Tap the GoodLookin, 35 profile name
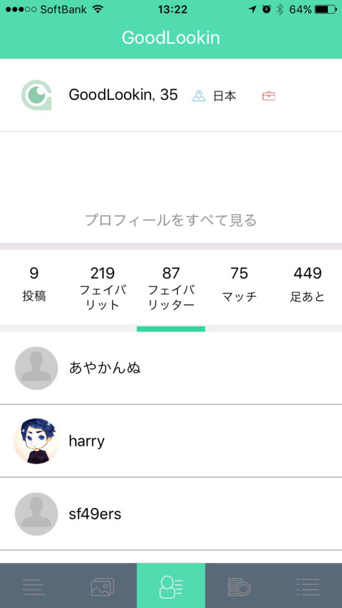 [x=123, y=94]
